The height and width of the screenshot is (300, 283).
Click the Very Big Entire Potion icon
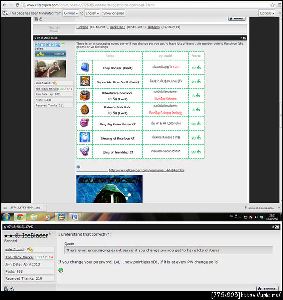pos(85,123)
